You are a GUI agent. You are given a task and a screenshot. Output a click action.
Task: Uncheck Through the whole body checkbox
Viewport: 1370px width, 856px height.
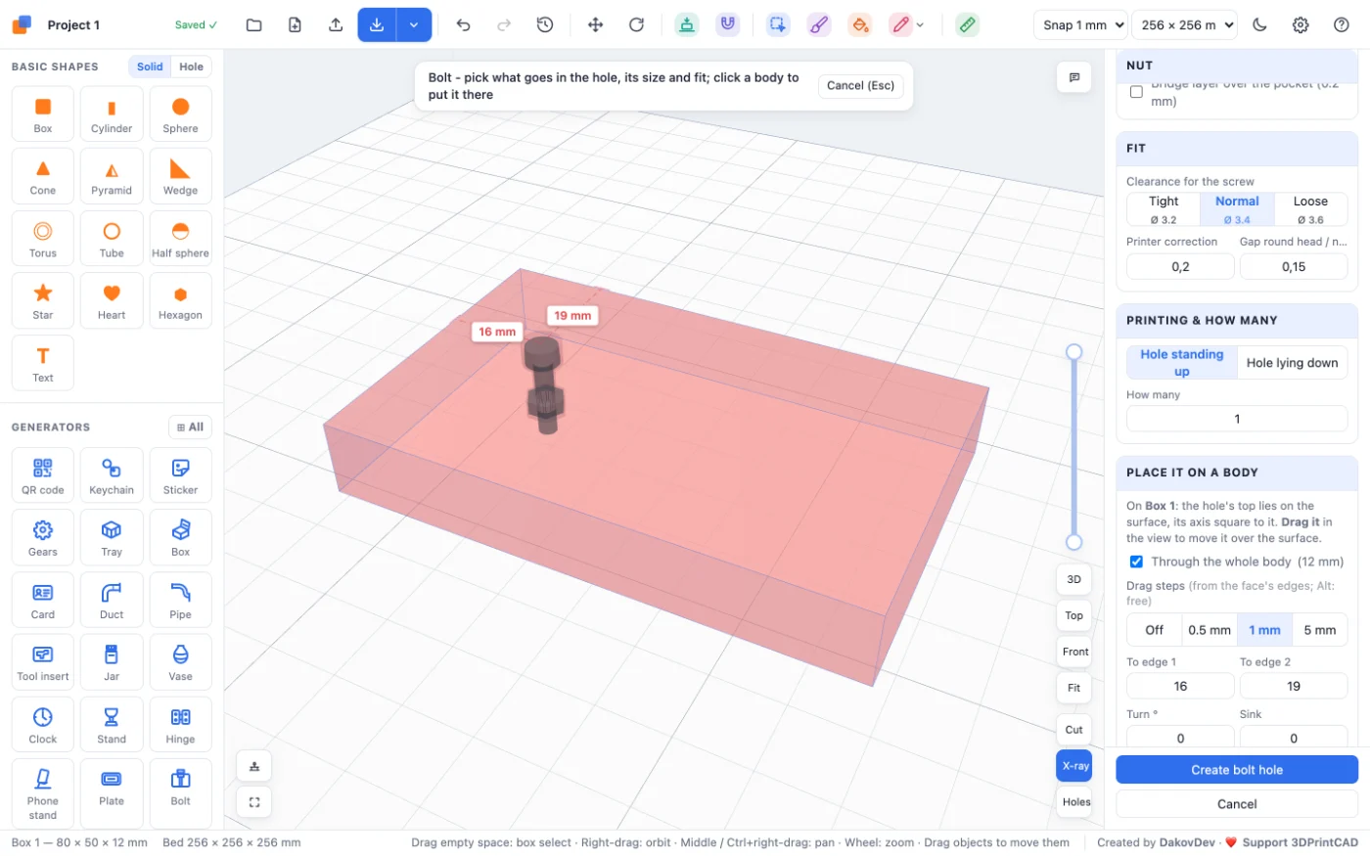(1136, 563)
